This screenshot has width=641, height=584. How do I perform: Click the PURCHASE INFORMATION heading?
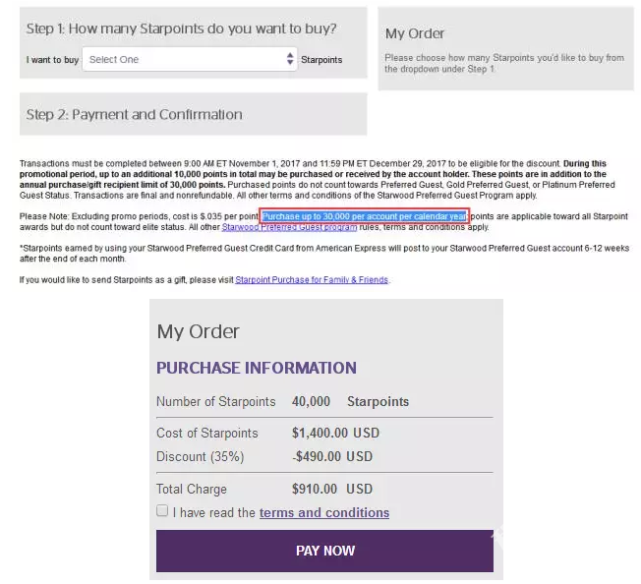(257, 368)
